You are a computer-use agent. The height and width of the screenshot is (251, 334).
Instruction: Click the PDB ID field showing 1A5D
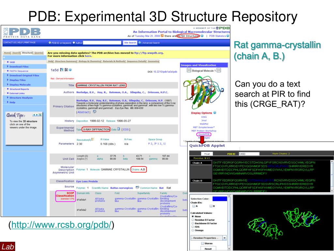[249, 154]
